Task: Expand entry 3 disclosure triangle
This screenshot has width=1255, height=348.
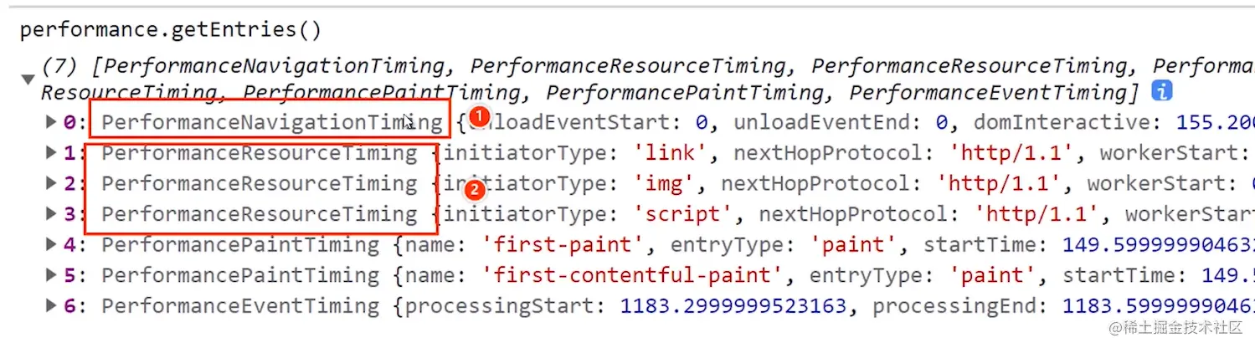Action: pos(52,214)
